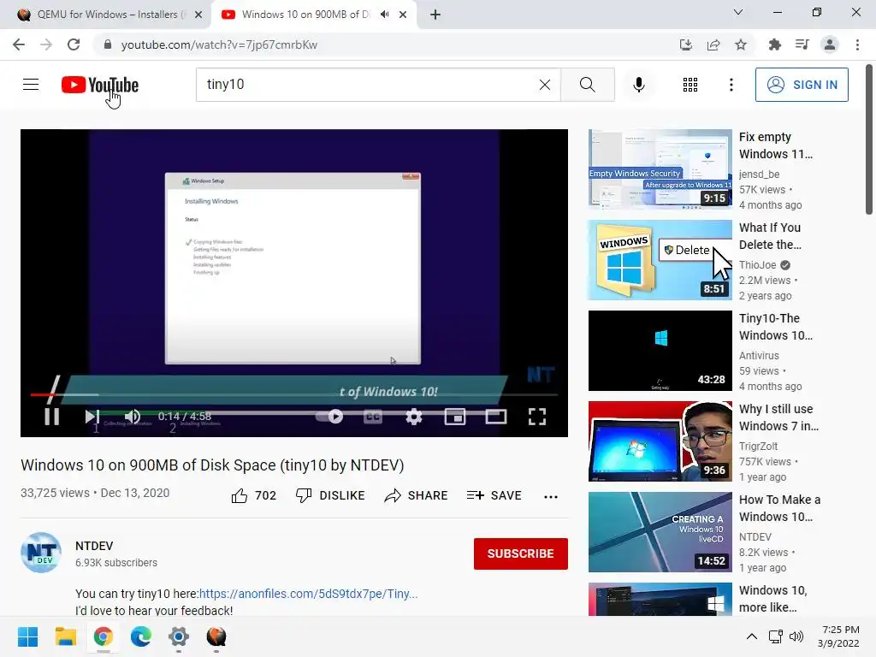This screenshot has width=876, height=657.
Task: Open the 'Tiny10-The Windows 10' video thumbnail
Action: click(660, 350)
